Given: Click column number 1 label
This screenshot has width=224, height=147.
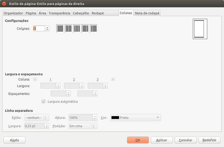Looking at the screenshot, I should [50, 79].
